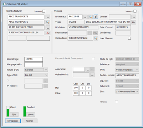Click into the Kilométrage field showing 123456
This screenshot has width=143, height=128.
pos(34,59)
